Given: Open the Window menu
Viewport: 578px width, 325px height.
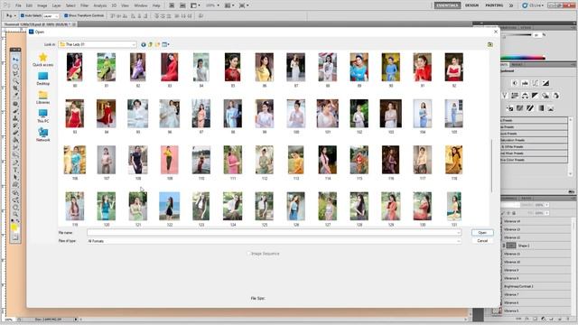Looking at the screenshot, I should tap(141, 6).
